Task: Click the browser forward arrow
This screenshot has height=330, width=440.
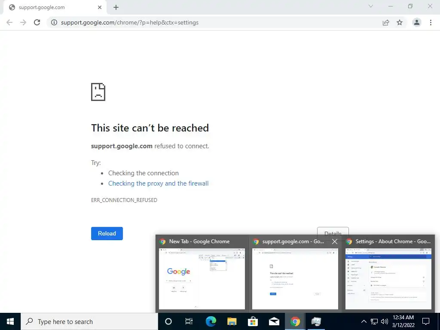Action: click(23, 22)
